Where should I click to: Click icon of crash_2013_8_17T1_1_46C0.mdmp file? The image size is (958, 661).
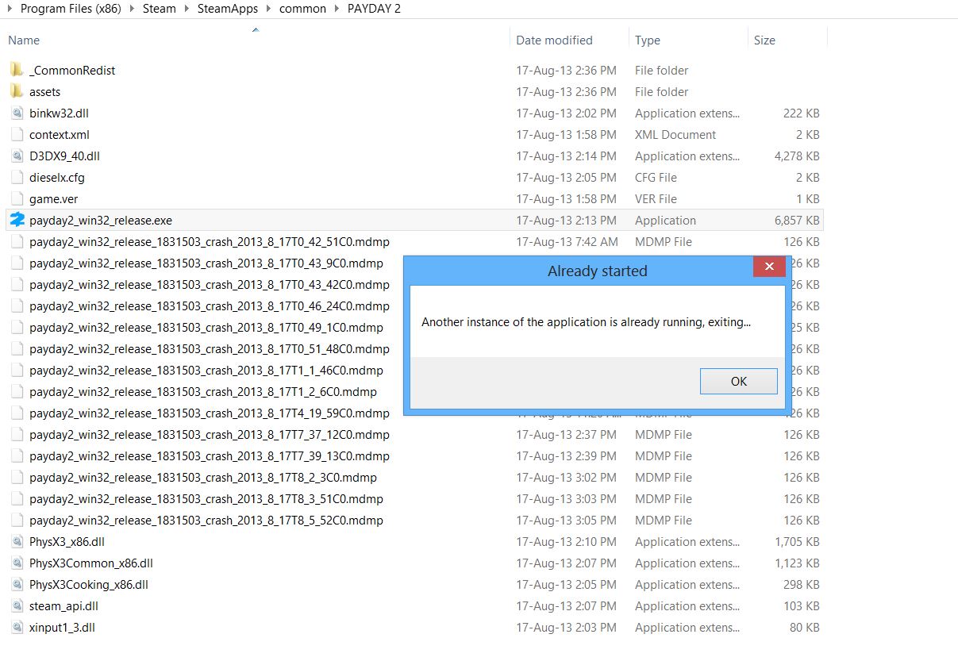coord(17,370)
